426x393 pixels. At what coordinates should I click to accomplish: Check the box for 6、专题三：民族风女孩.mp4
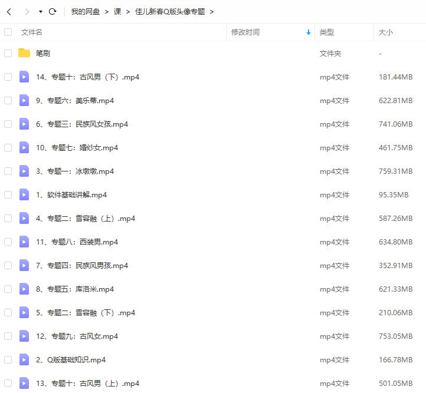coord(8,124)
